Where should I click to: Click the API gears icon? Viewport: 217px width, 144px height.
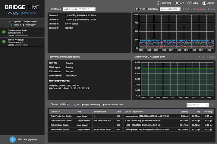point(177,3)
